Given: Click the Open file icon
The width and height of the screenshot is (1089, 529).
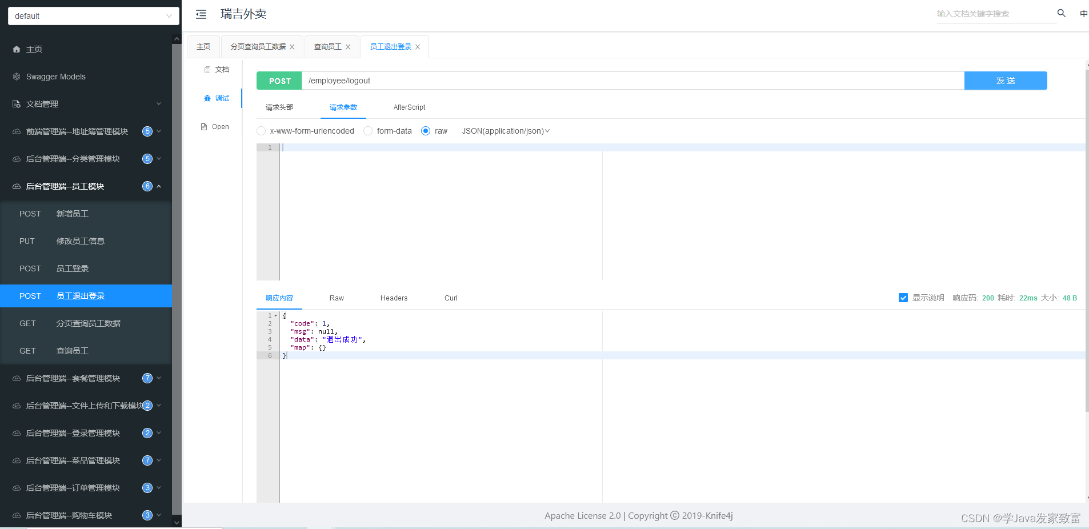Looking at the screenshot, I should 204,127.
